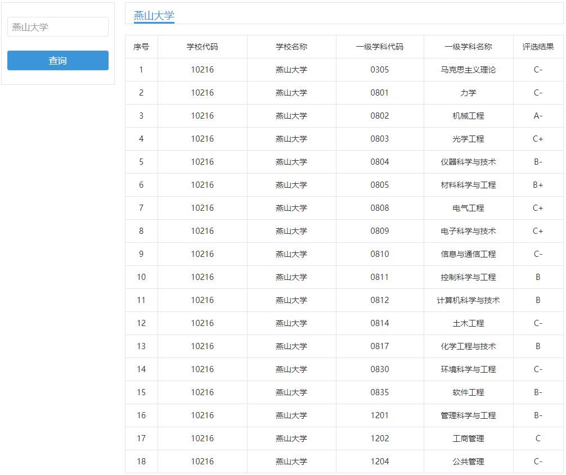Click subject code 0809

[380, 231]
